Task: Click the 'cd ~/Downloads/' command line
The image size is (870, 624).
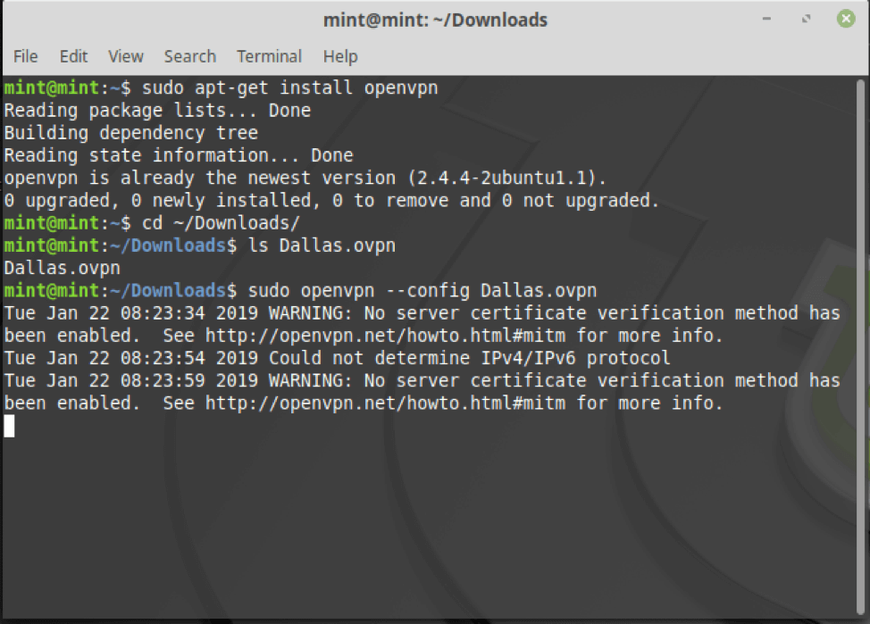Action: point(221,223)
